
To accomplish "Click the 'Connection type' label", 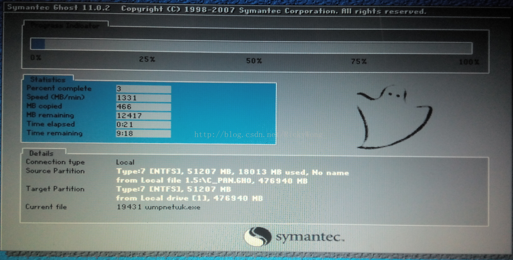I will (x=55, y=162).
